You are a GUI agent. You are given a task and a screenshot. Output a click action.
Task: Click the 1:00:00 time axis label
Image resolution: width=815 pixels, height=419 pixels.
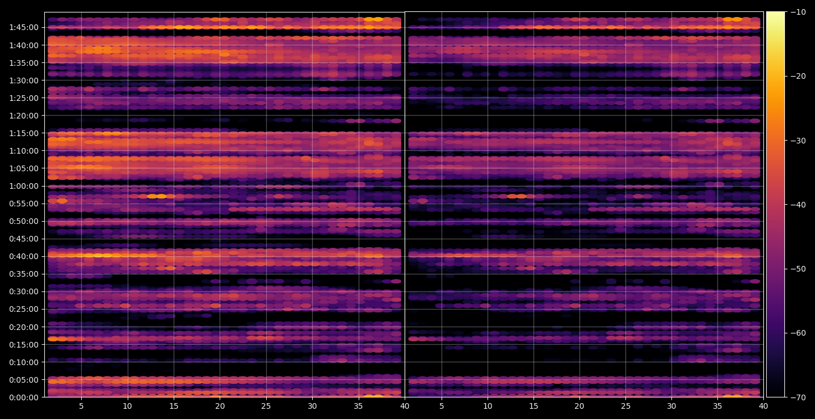point(24,186)
